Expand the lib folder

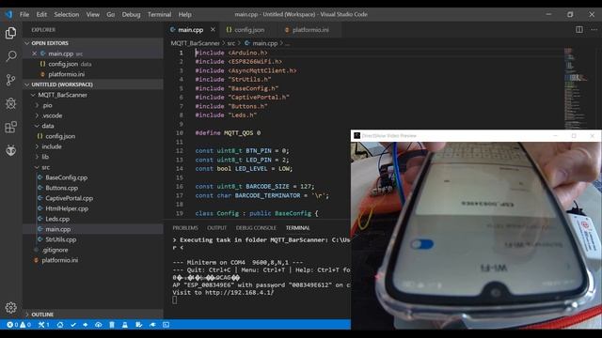(x=45, y=157)
